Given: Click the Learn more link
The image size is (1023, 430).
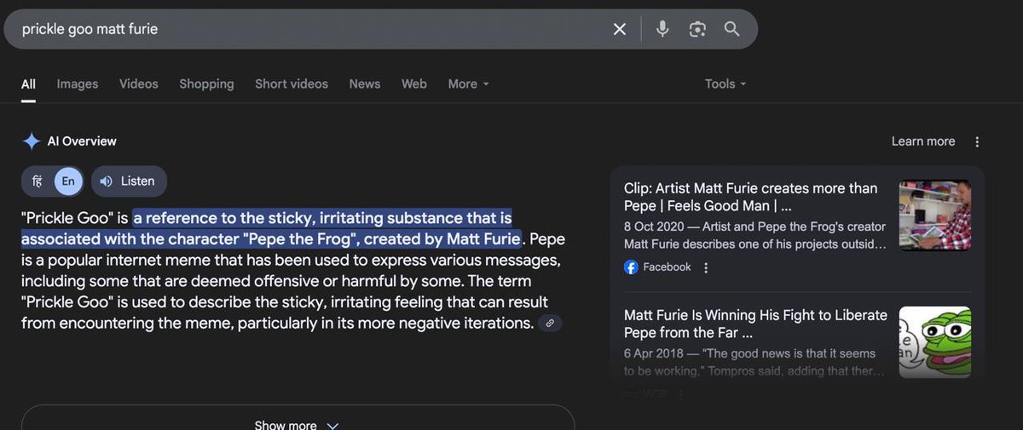Looking at the screenshot, I should pyautogui.click(x=923, y=141).
